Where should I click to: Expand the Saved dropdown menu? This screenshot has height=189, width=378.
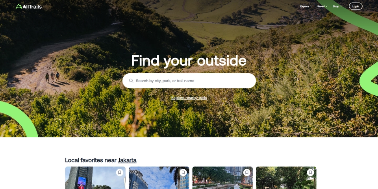pyautogui.click(x=322, y=6)
